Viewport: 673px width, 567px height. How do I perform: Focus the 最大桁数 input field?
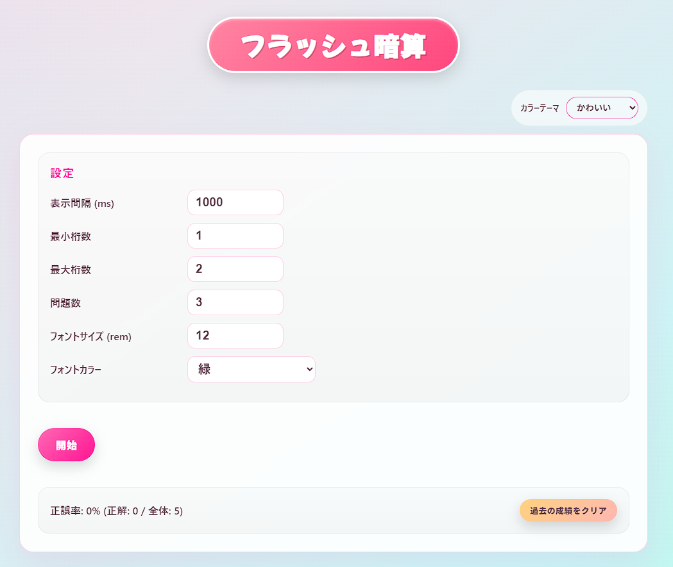(x=235, y=269)
